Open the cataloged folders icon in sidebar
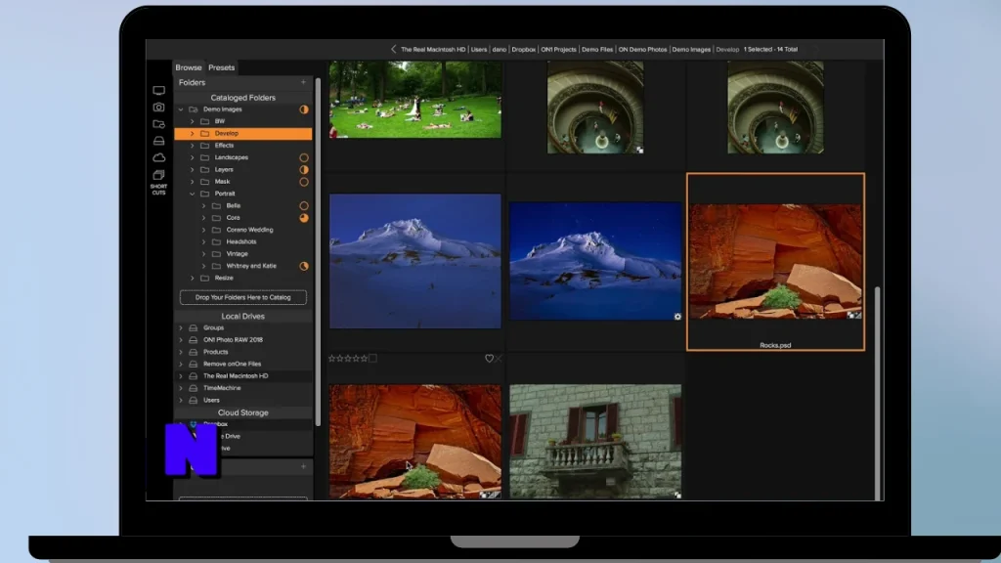 tap(159, 124)
